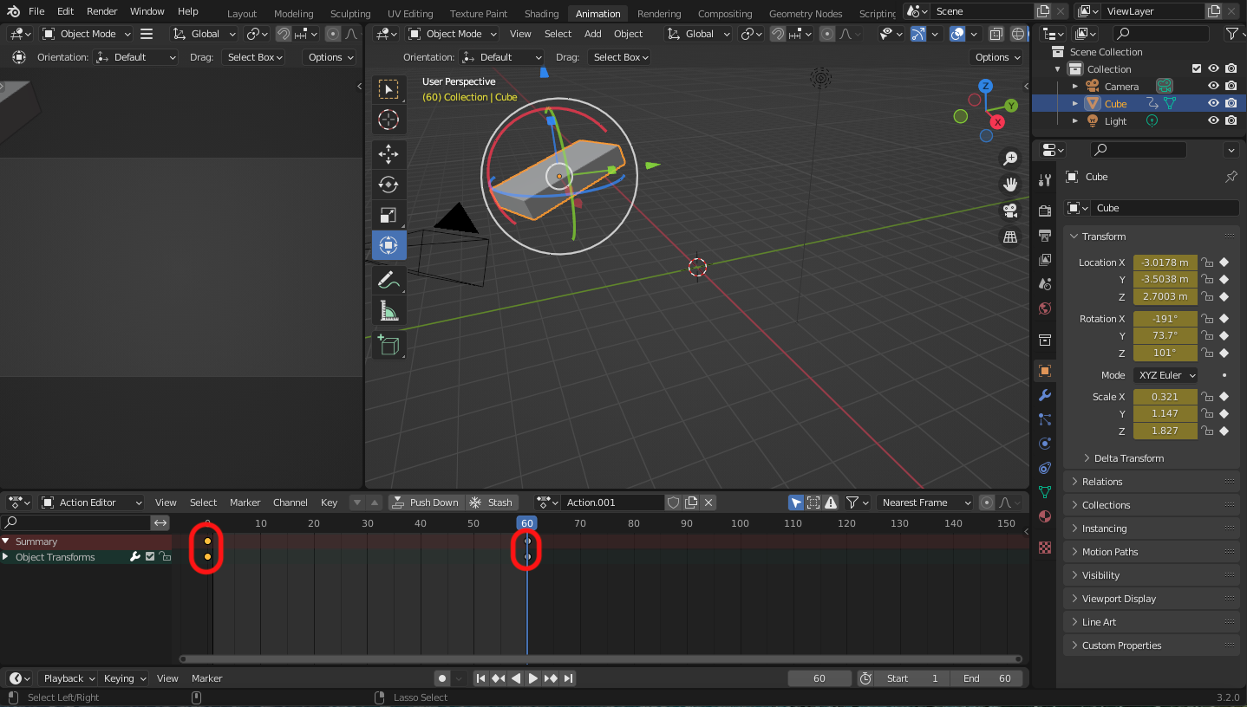This screenshot has width=1247, height=707.
Task: Select the Add Cube tool
Action: [388, 345]
